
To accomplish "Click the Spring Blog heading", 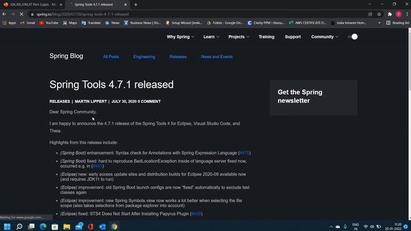I will (x=66, y=56).
